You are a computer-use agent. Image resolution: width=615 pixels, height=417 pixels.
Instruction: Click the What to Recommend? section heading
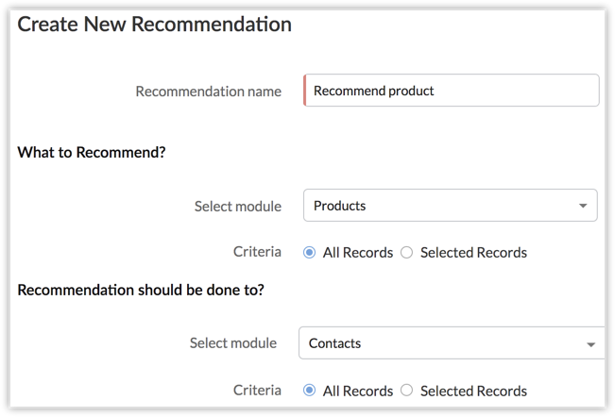pos(92,152)
